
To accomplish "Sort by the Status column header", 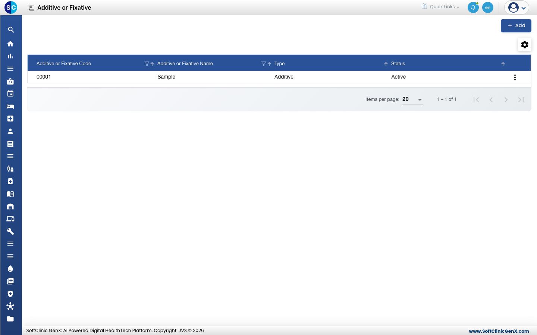I will tap(398, 64).
